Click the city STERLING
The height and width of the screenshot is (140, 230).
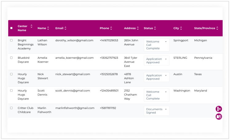pyautogui.click(x=180, y=58)
